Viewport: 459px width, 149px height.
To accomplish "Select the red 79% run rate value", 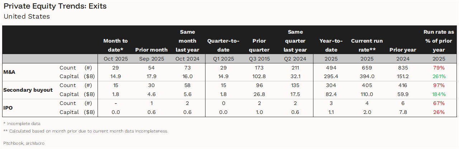I will (x=439, y=68).
